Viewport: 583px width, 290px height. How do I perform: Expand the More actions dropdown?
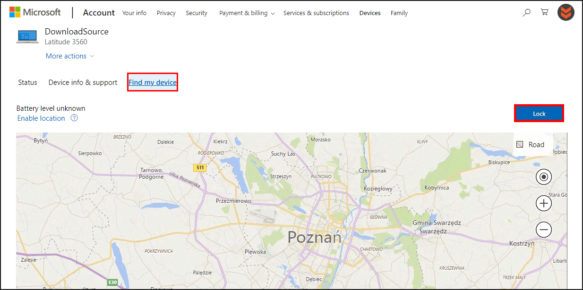[x=70, y=56]
